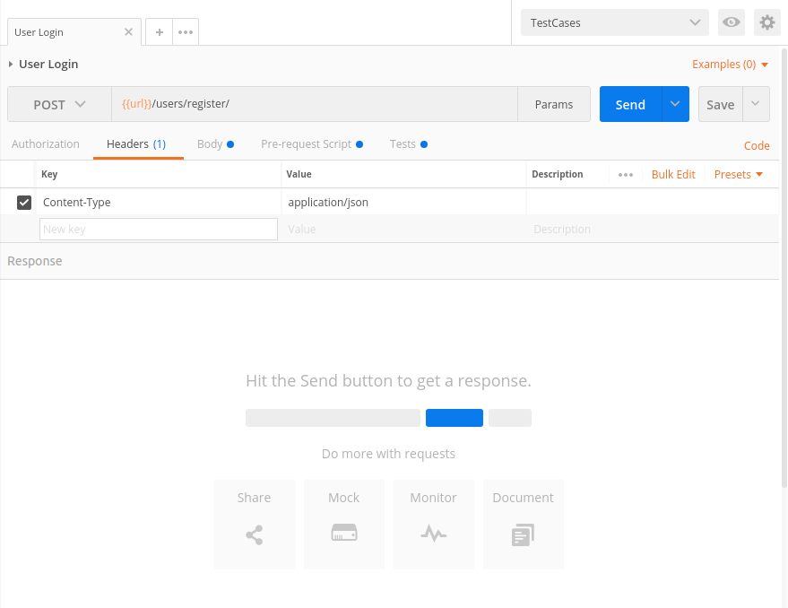
Task: Click the Params button
Action: pos(554,104)
